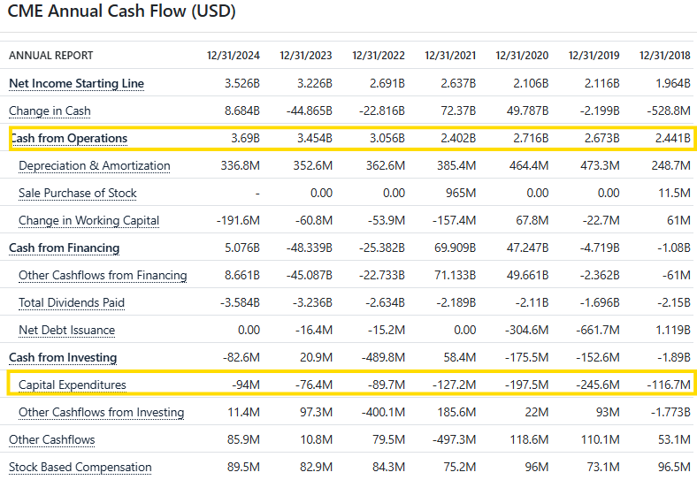The width and height of the screenshot is (697, 480).
Task: Click cash from operations value 3.056B
Action: coord(387,139)
